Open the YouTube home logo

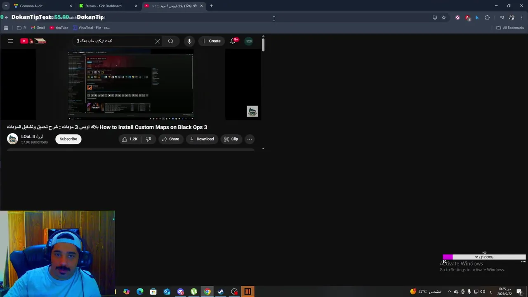33,41
